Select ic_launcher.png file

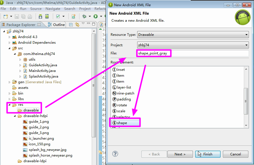[41, 138]
